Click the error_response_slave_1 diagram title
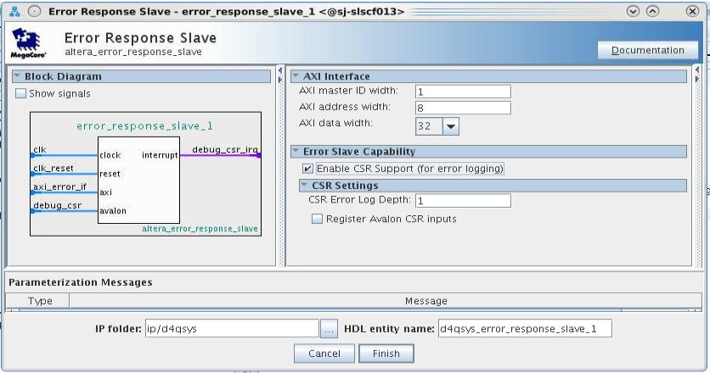This screenshot has width=710, height=373. coord(145,125)
